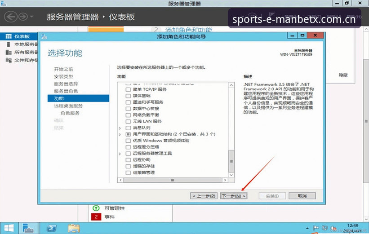Image resolution: width=369 pixels, height=234 pixels.
Task: Click the green 可管理性 status icon
Action: 96,208
